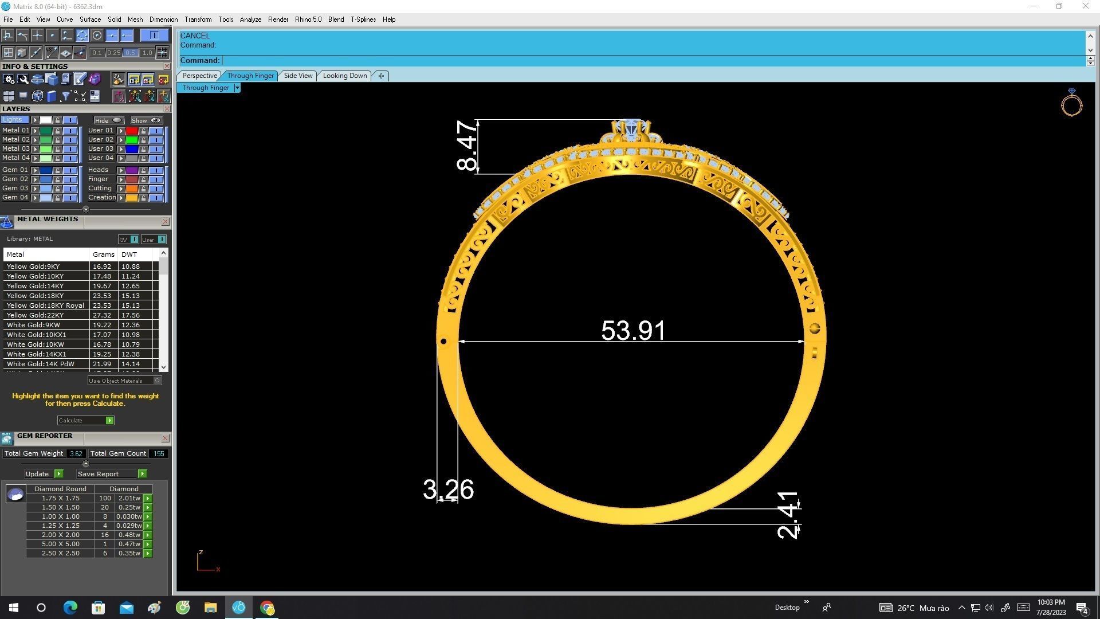
Task: Click the Metal 01 green color swatch
Action: click(46, 131)
